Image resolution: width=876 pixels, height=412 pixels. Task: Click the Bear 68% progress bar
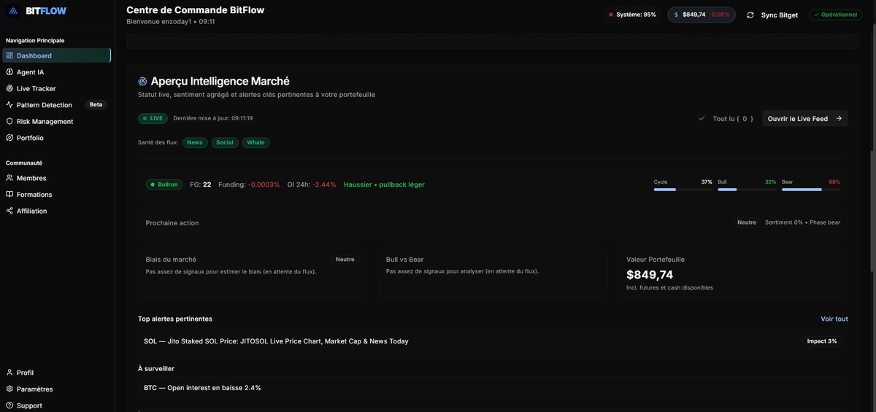point(810,190)
